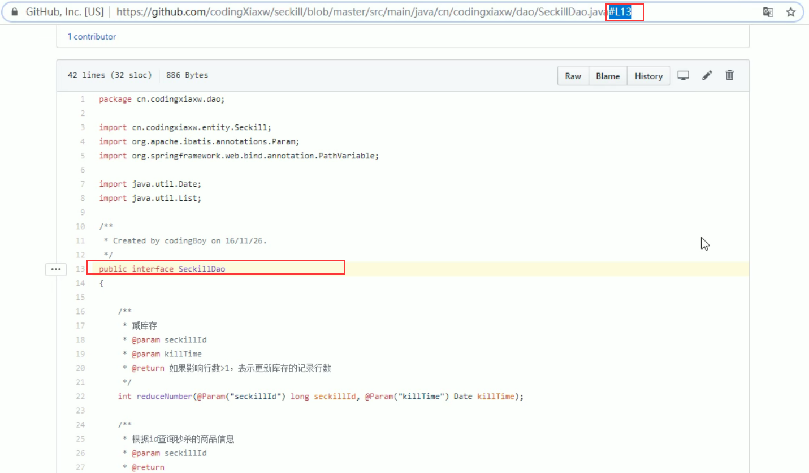Open file in GitHub Desktop icon
The width and height of the screenshot is (809, 473).
point(683,75)
